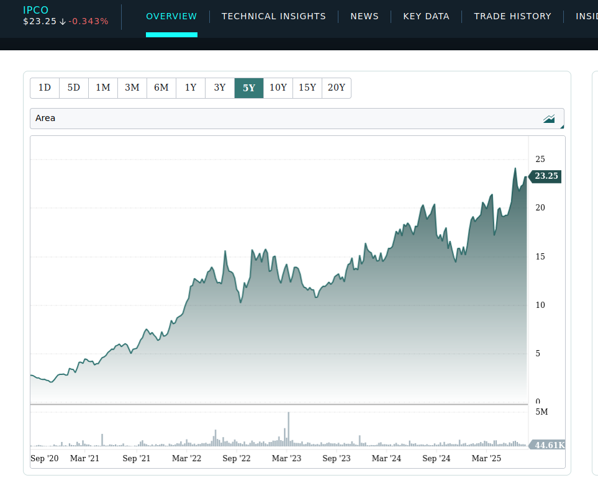Click the down arrow beside the $23.25 price
The height and width of the screenshot is (478, 598).
63,22
